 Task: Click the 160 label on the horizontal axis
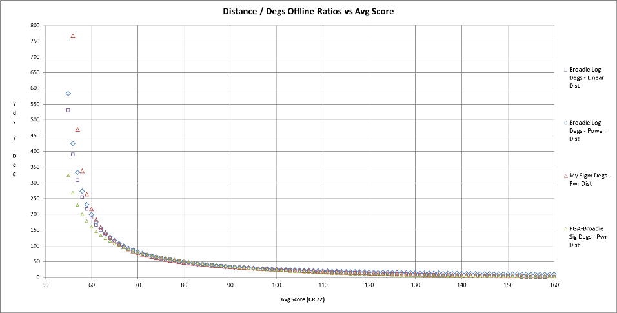click(554, 285)
